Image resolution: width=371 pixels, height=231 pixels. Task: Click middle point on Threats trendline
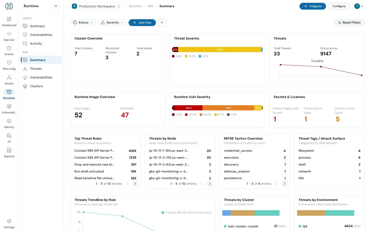click(321, 67)
